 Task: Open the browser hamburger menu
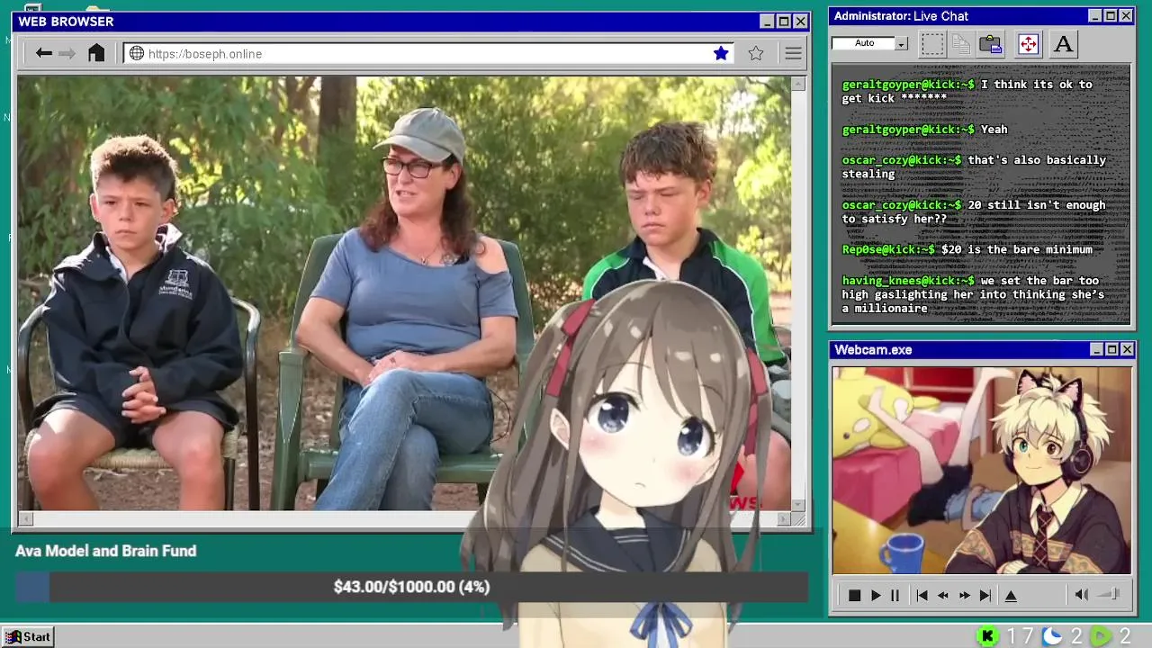(793, 53)
